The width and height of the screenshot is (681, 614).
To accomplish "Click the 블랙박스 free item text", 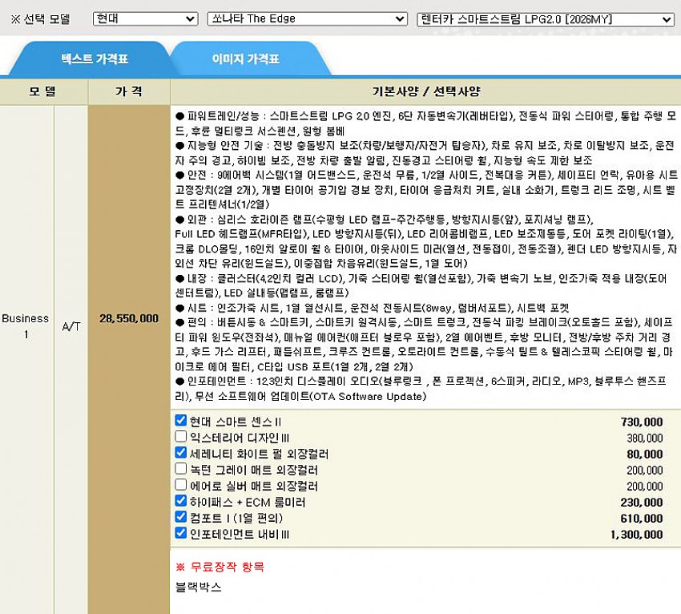I will [198, 587].
